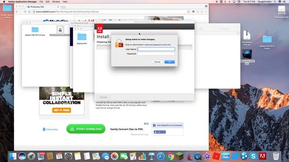Open Skype from the Dock
Viewport: 289px width, 162px height.
tap(253, 156)
